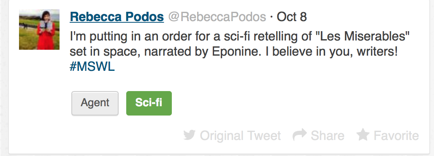The height and width of the screenshot is (156, 434).
Task: Click the word Tweet beside bird icon
Action: click(x=264, y=135)
